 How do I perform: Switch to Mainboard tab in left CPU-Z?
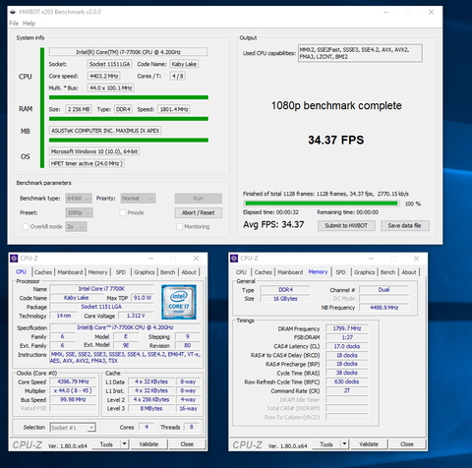pyautogui.click(x=70, y=272)
